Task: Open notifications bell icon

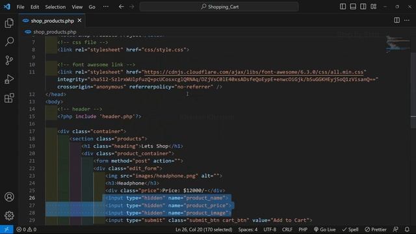Action: tap(407, 229)
